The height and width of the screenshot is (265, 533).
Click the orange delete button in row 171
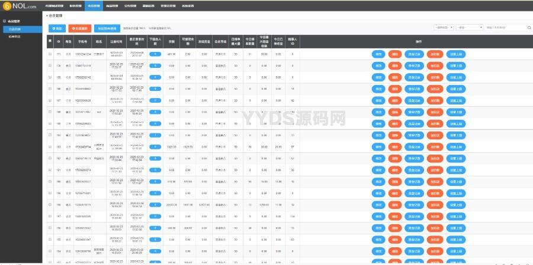395,54
